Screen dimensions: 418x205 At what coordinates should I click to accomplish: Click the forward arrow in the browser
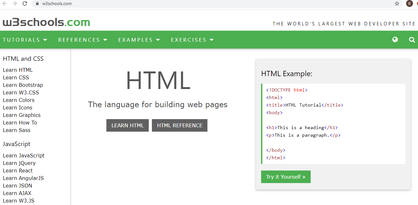point(15,4)
